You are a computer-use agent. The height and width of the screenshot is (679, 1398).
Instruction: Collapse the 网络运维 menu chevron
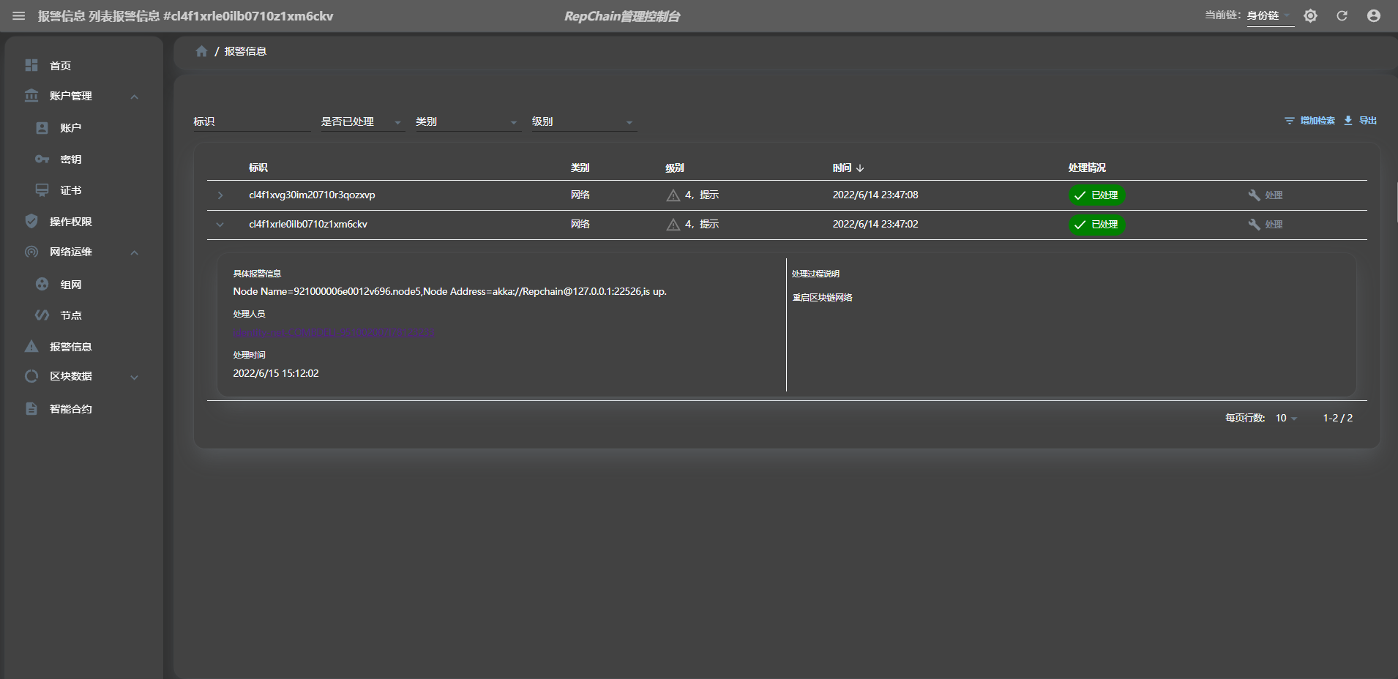(x=135, y=252)
